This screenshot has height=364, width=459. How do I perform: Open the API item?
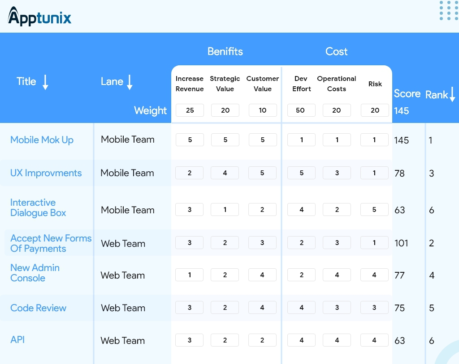pos(17,340)
